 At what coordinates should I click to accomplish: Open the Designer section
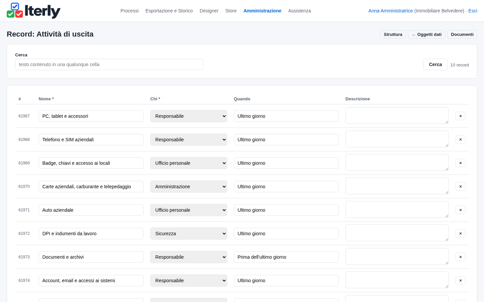pyautogui.click(x=209, y=11)
